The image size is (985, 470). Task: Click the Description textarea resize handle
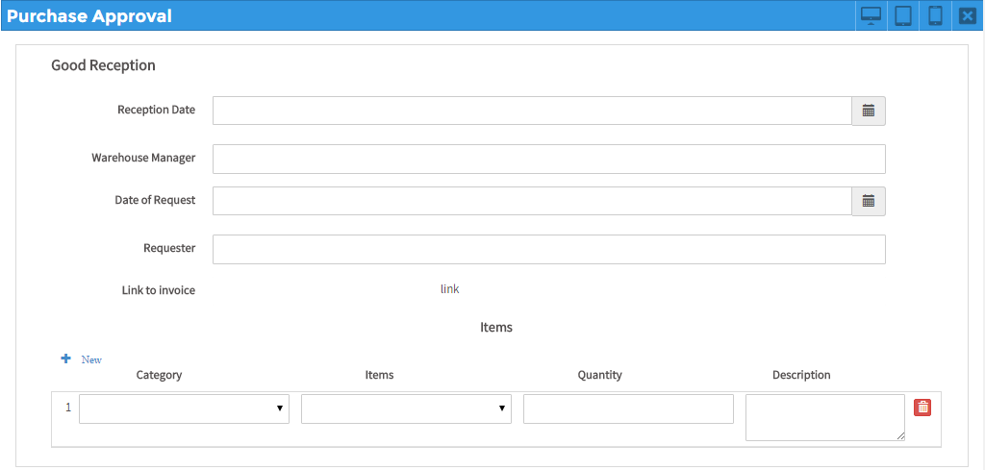[900, 436]
